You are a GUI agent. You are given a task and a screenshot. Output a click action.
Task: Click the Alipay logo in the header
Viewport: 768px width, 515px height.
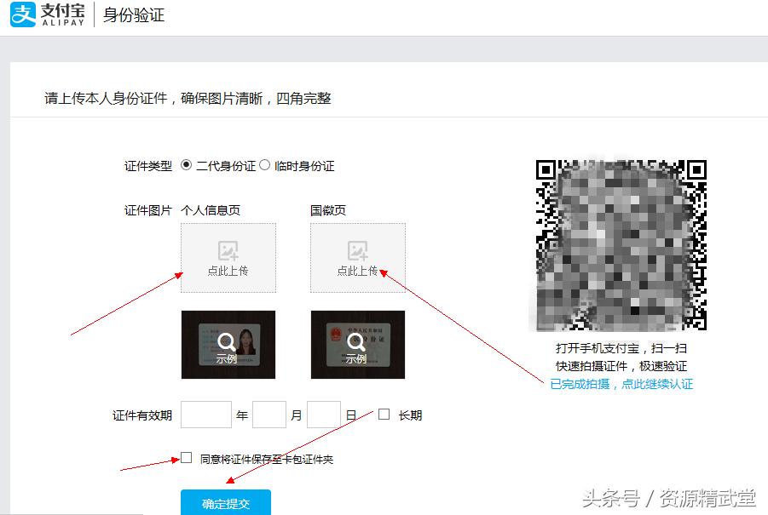tap(21, 14)
